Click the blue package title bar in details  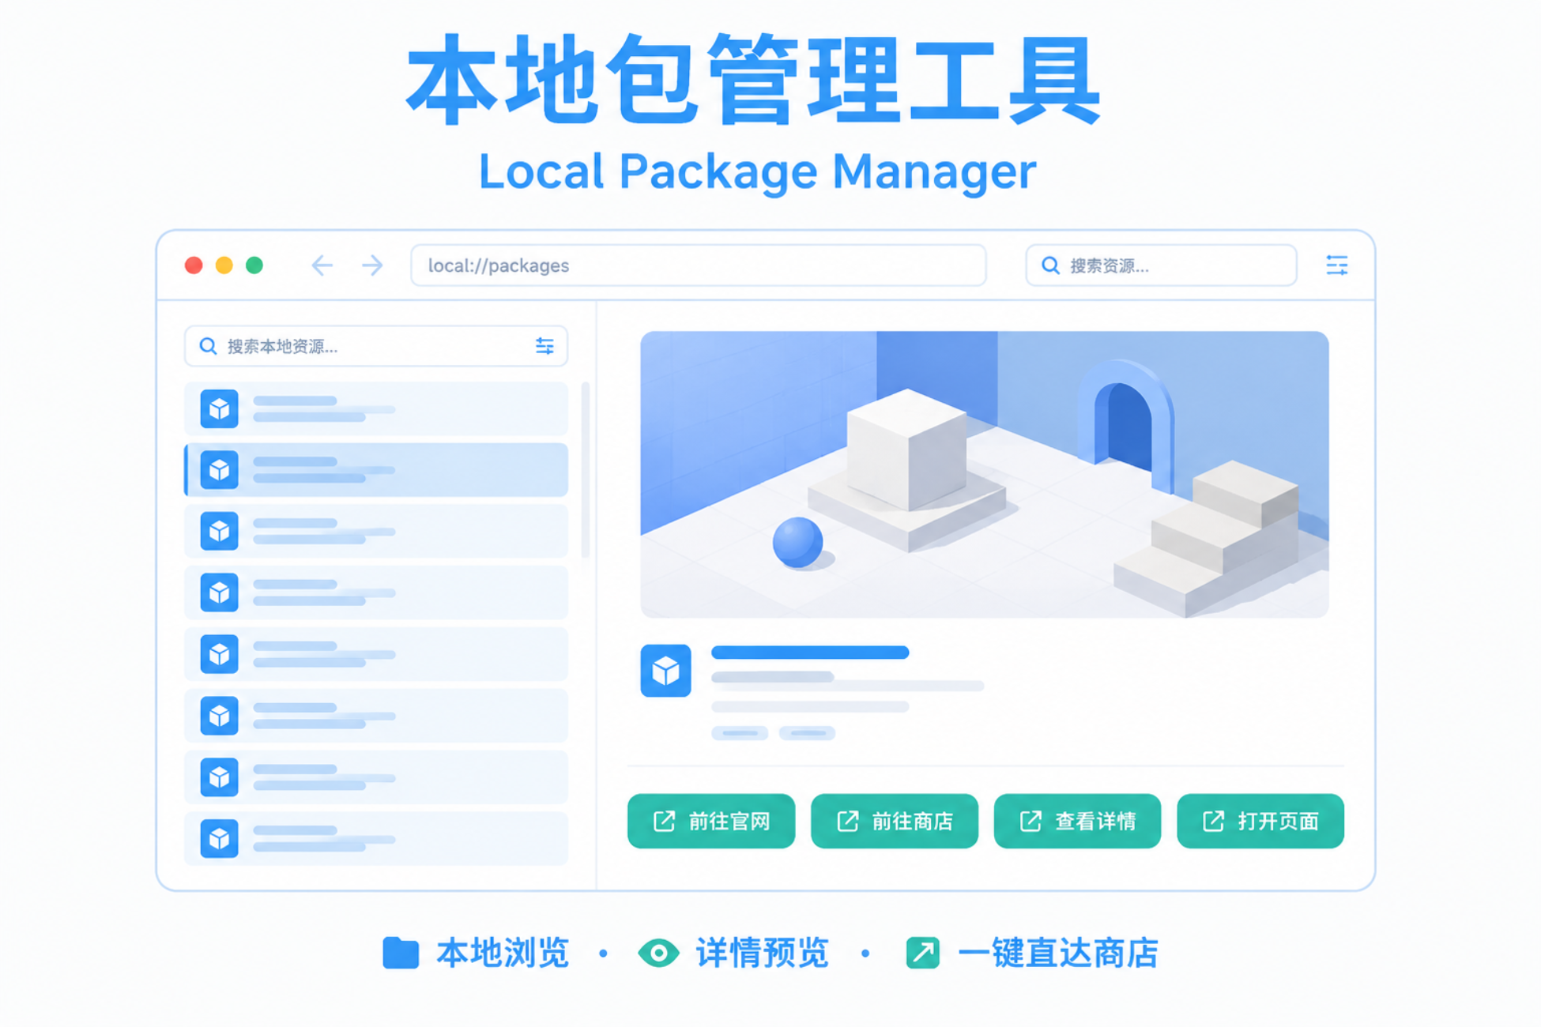[x=810, y=653]
